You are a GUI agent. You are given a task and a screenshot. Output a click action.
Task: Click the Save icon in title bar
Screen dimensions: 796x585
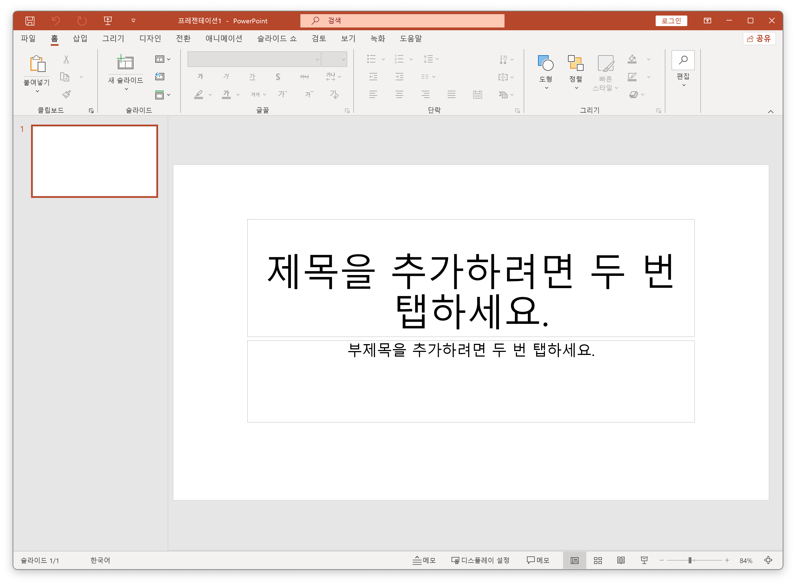click(x=30, y=21)
